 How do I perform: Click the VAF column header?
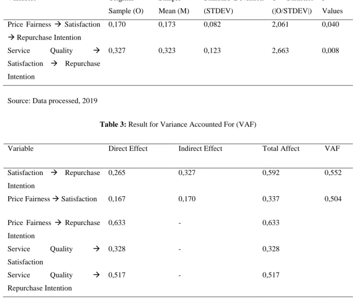tap(332, 148)
